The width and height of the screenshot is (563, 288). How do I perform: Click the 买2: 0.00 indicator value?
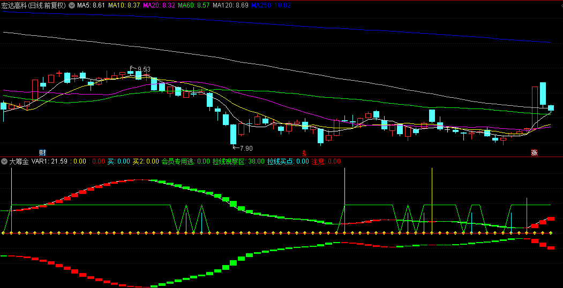146,161
